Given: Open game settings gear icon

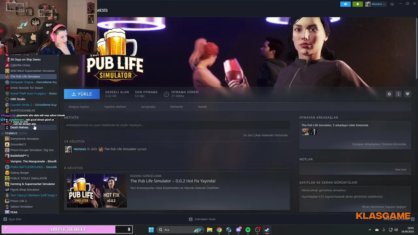Looking at the screenshot, I should tap(389, 94).
